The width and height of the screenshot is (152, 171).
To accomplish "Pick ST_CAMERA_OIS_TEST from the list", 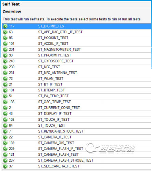I will pos(56,143).
